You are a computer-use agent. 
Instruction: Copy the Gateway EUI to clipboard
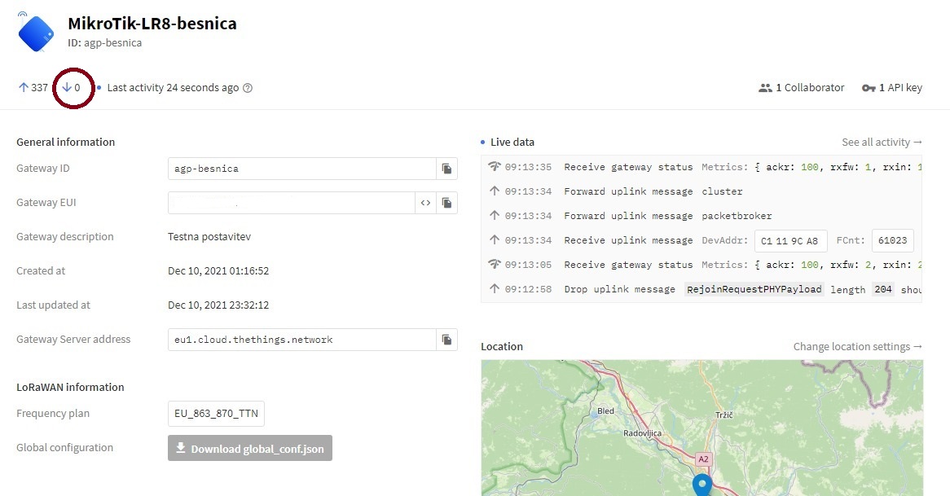tap(446, 203)
